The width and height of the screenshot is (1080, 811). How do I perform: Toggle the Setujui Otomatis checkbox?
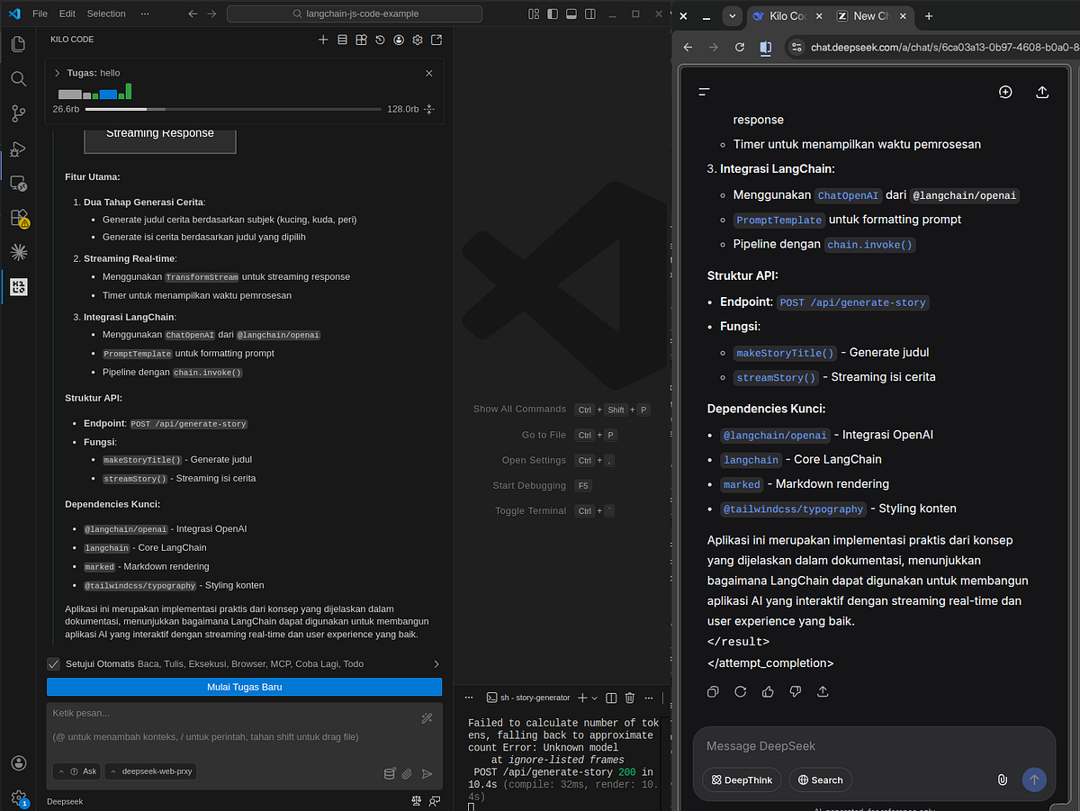pos(53,664)
